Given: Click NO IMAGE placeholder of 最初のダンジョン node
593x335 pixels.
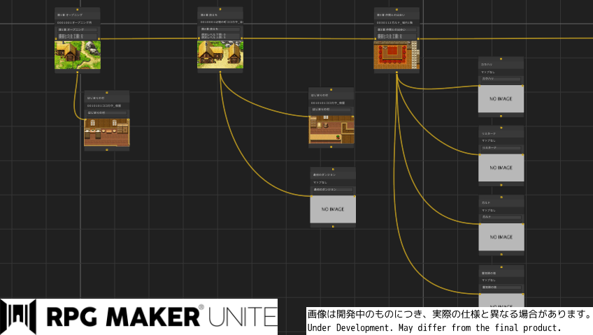Looking at the screenshot, I should coord(333,209).
